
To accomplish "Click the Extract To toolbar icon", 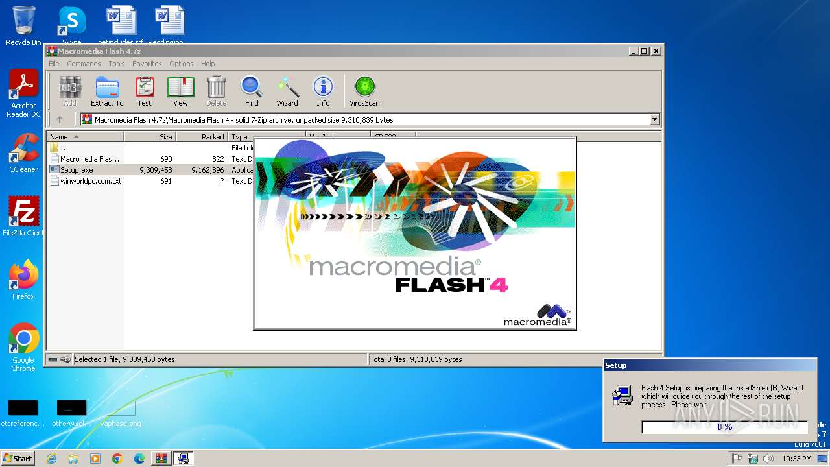I will pos(107,91).
